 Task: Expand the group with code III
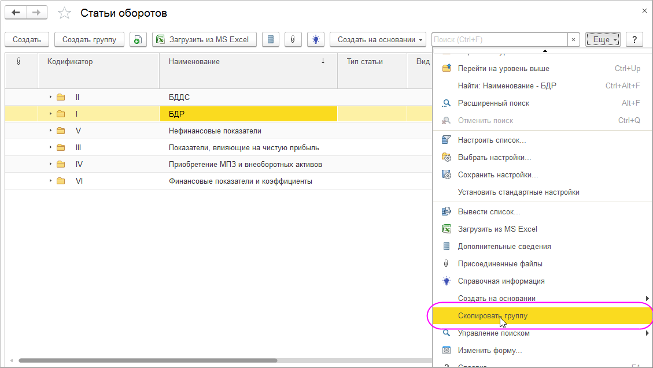[50, 147]
